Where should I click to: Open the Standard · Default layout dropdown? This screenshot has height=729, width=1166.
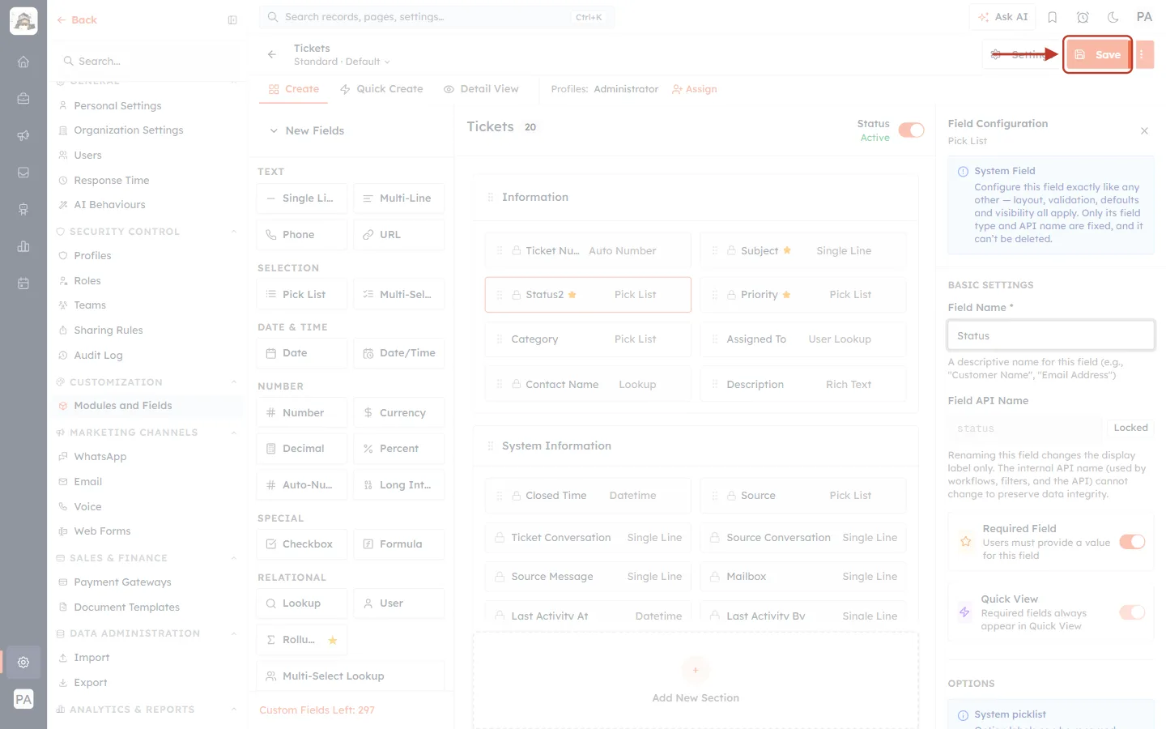point(342,62)
